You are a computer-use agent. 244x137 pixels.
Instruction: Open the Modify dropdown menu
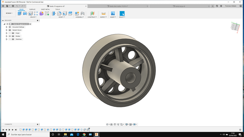62,17
